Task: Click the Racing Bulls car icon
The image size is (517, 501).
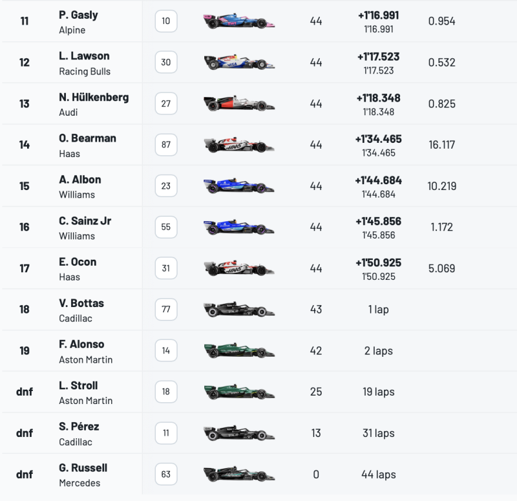Action: coord(239,62)
